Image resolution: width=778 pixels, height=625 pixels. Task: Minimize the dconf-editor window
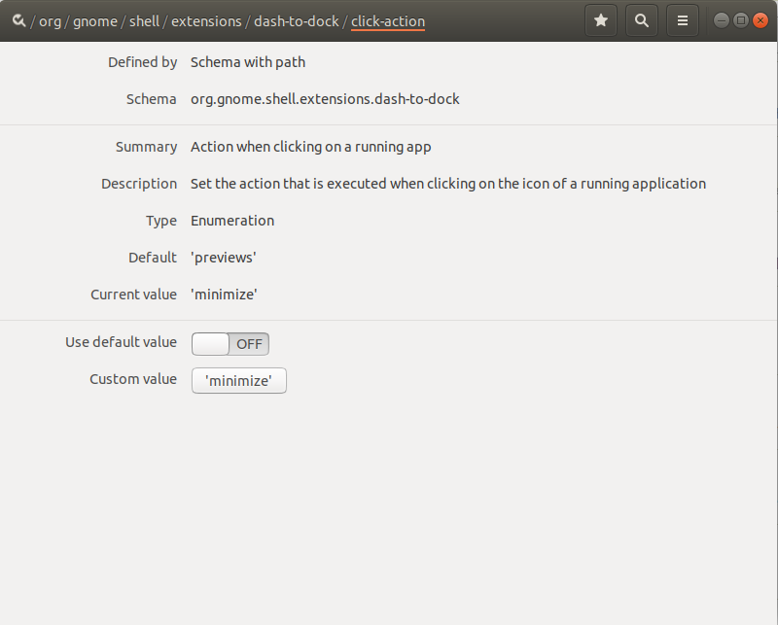coord(720,18)
